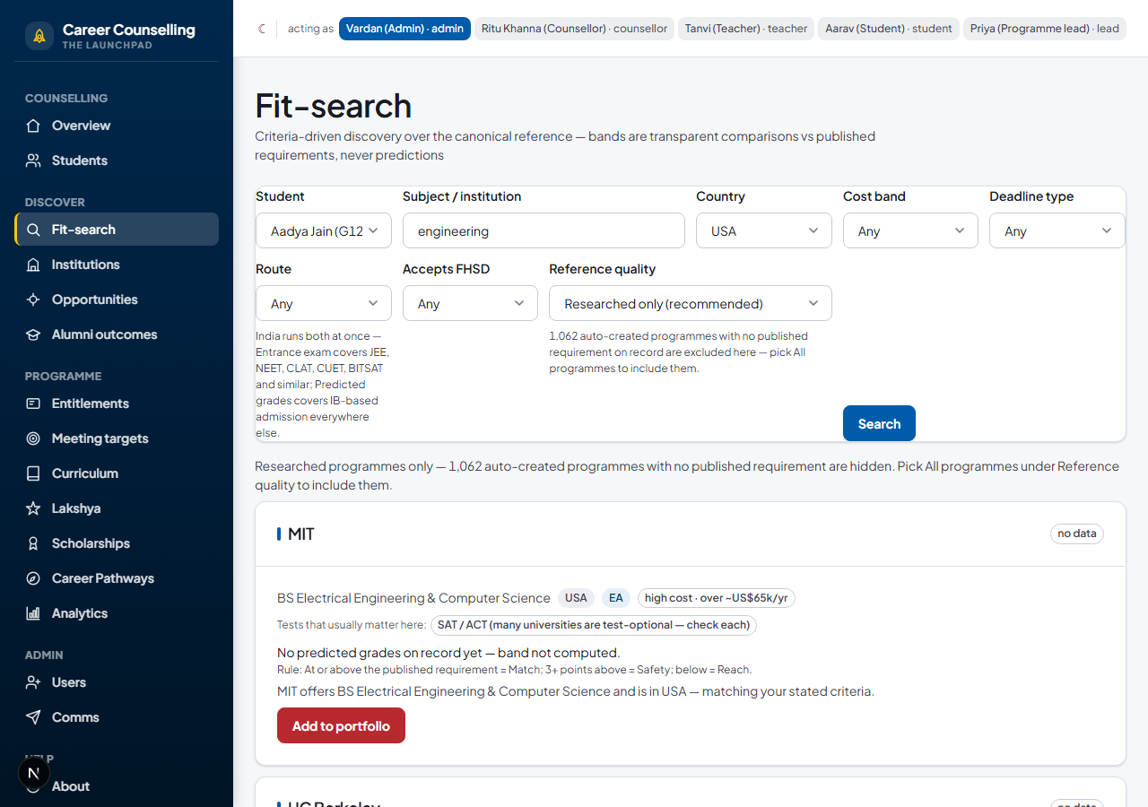Open Analytics in the sidebar
The height and width of the screenshot is (807, 1148).
point(117,613)
